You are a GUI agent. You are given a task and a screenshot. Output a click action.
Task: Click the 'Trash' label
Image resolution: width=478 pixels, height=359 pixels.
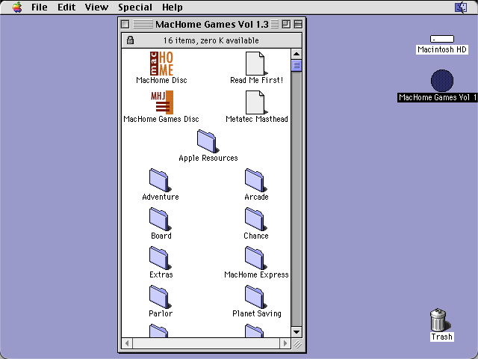(441, 337)
